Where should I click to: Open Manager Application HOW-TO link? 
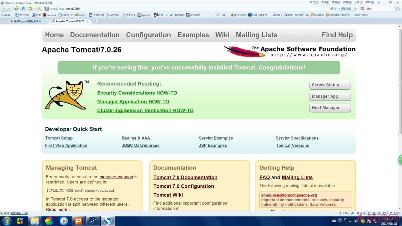pos(133,102)
